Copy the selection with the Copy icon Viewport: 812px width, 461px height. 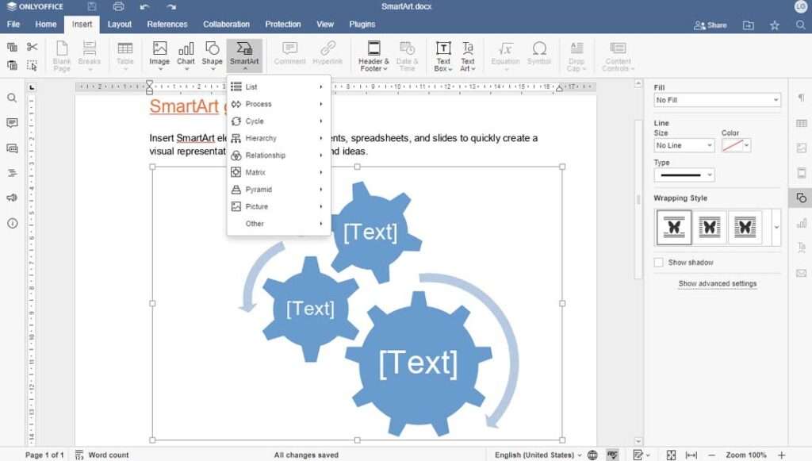12,47
